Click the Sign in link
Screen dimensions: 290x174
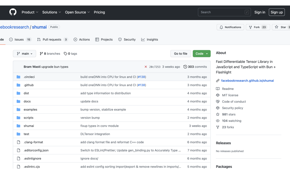pyautogui.click(x=260, y=12)
